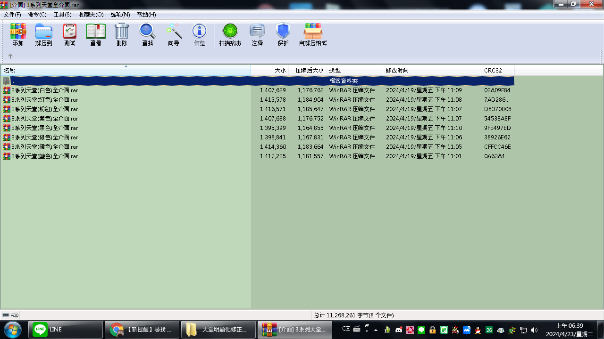The image size is (604, 339).
Task: Click the taskbar clock 上午 06:39
Action: [570, 330]
